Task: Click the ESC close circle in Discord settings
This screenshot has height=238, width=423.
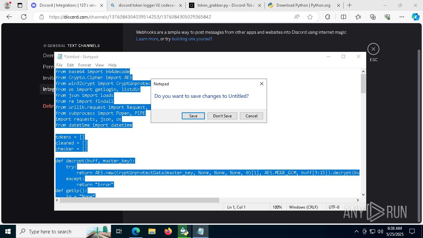Action: point(373,49)
